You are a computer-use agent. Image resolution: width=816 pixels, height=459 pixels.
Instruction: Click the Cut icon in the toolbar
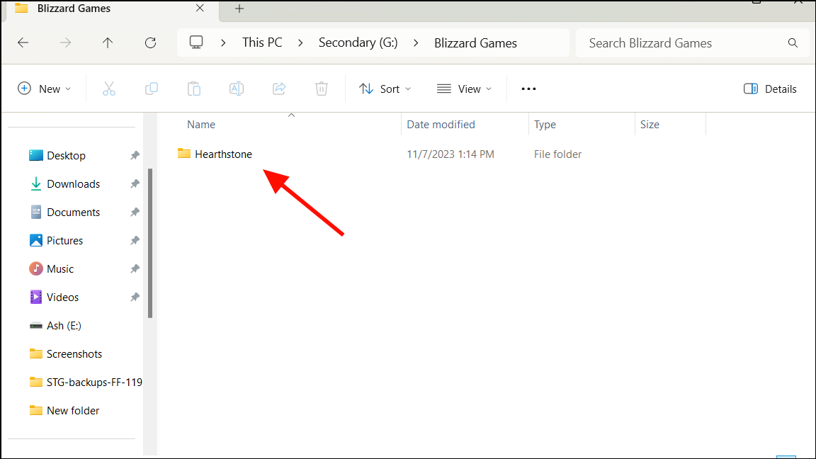click(108, 88)
